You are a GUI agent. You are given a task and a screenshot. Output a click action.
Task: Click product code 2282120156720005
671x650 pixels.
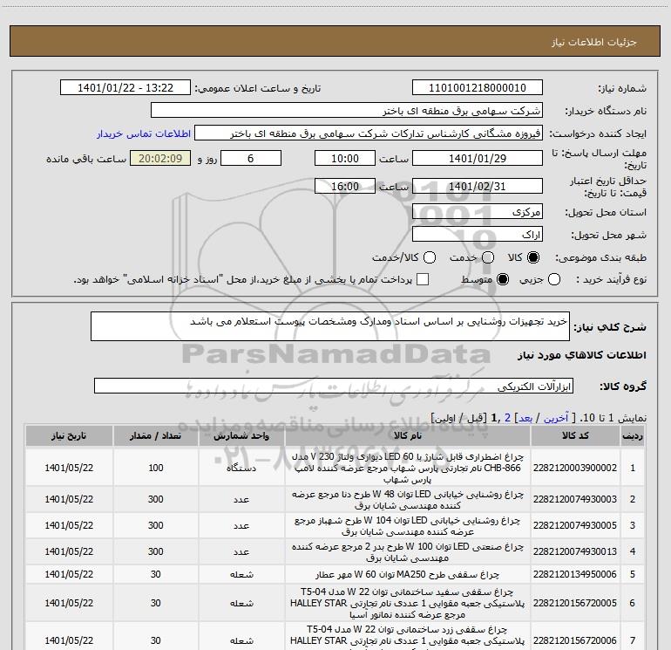click(x=575, y=603)
